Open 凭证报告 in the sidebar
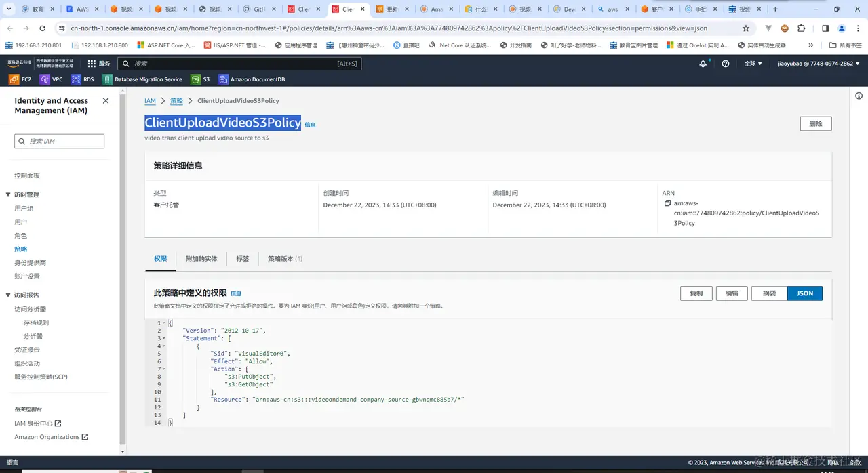Screen dimensions: 868x473 point(27,350)
